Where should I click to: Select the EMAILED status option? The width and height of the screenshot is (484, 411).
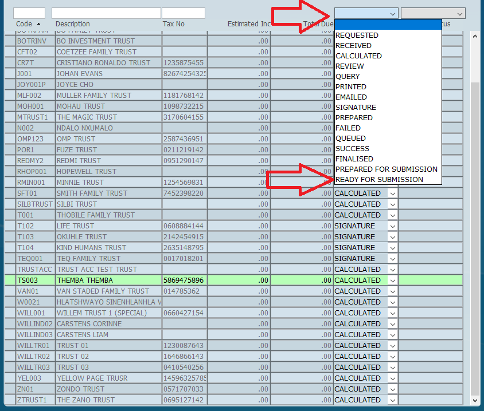(x=351, y=97)
